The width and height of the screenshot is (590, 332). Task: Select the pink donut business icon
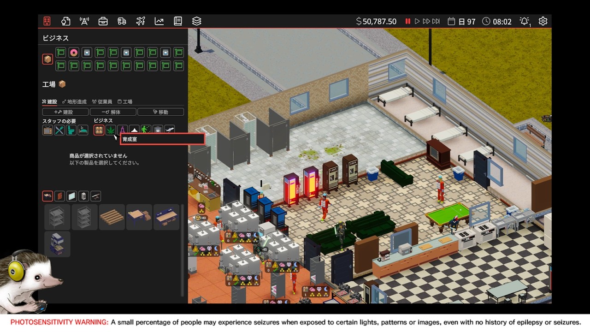pos(74,53)
